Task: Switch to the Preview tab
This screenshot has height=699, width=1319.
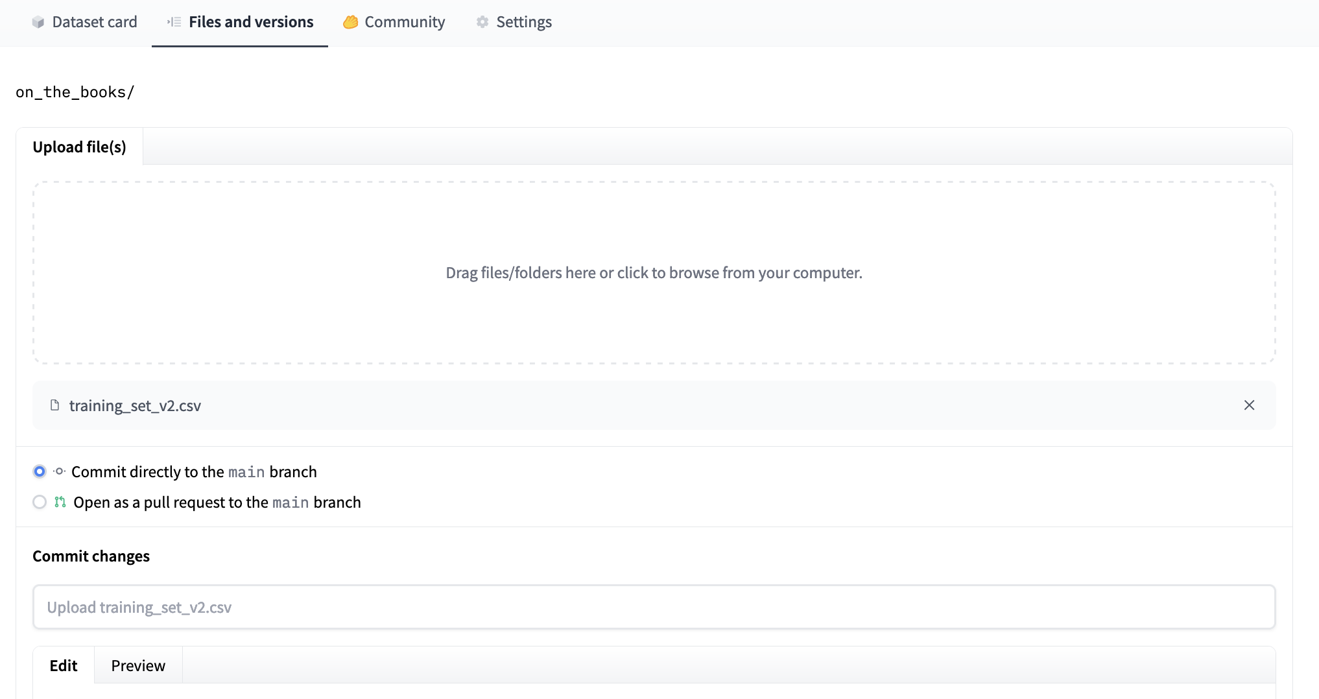Action: click(137, 665)
